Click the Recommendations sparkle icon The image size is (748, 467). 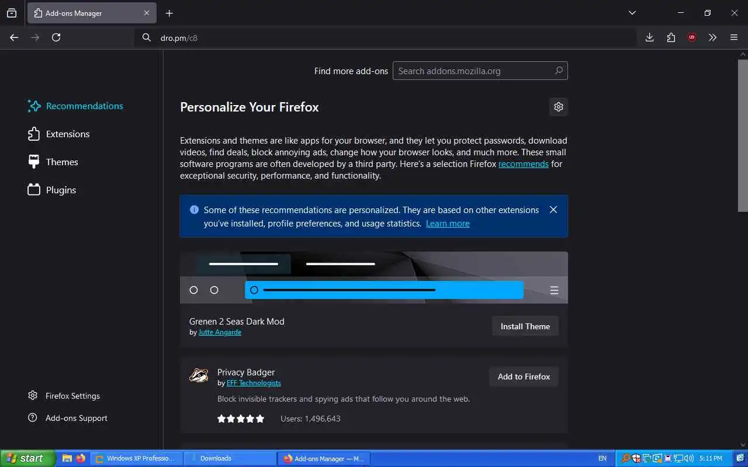(x=34, y=106)
